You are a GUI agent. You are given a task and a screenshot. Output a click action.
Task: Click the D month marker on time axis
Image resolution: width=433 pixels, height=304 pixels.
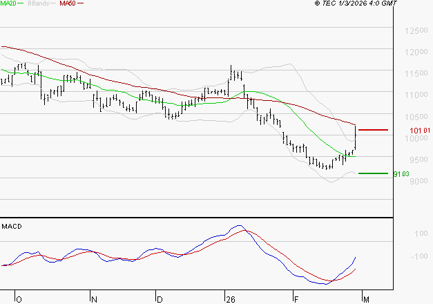pyautogui.click(x=160, y=300)
